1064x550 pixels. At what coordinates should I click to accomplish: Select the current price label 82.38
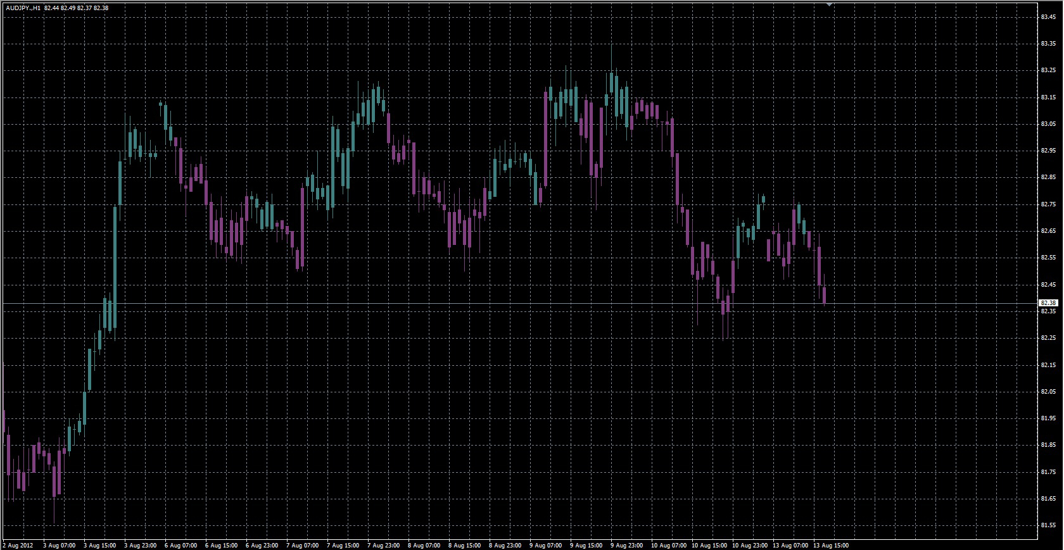pos(1048,303)
